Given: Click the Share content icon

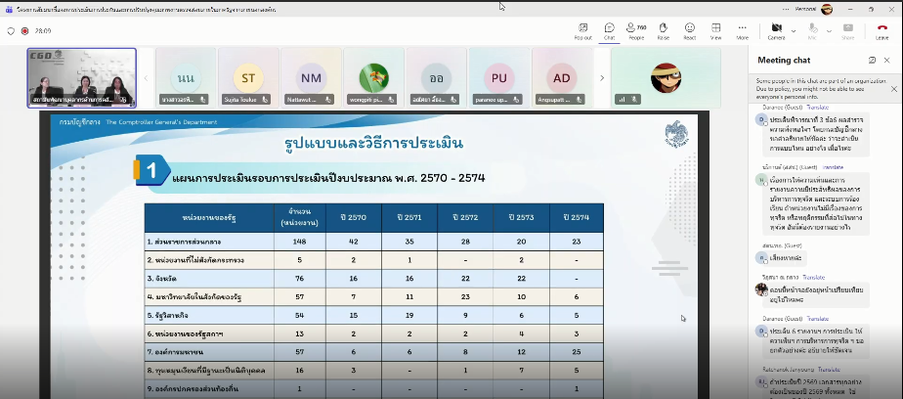Looking at the screenshot, I should click(847, 29).
